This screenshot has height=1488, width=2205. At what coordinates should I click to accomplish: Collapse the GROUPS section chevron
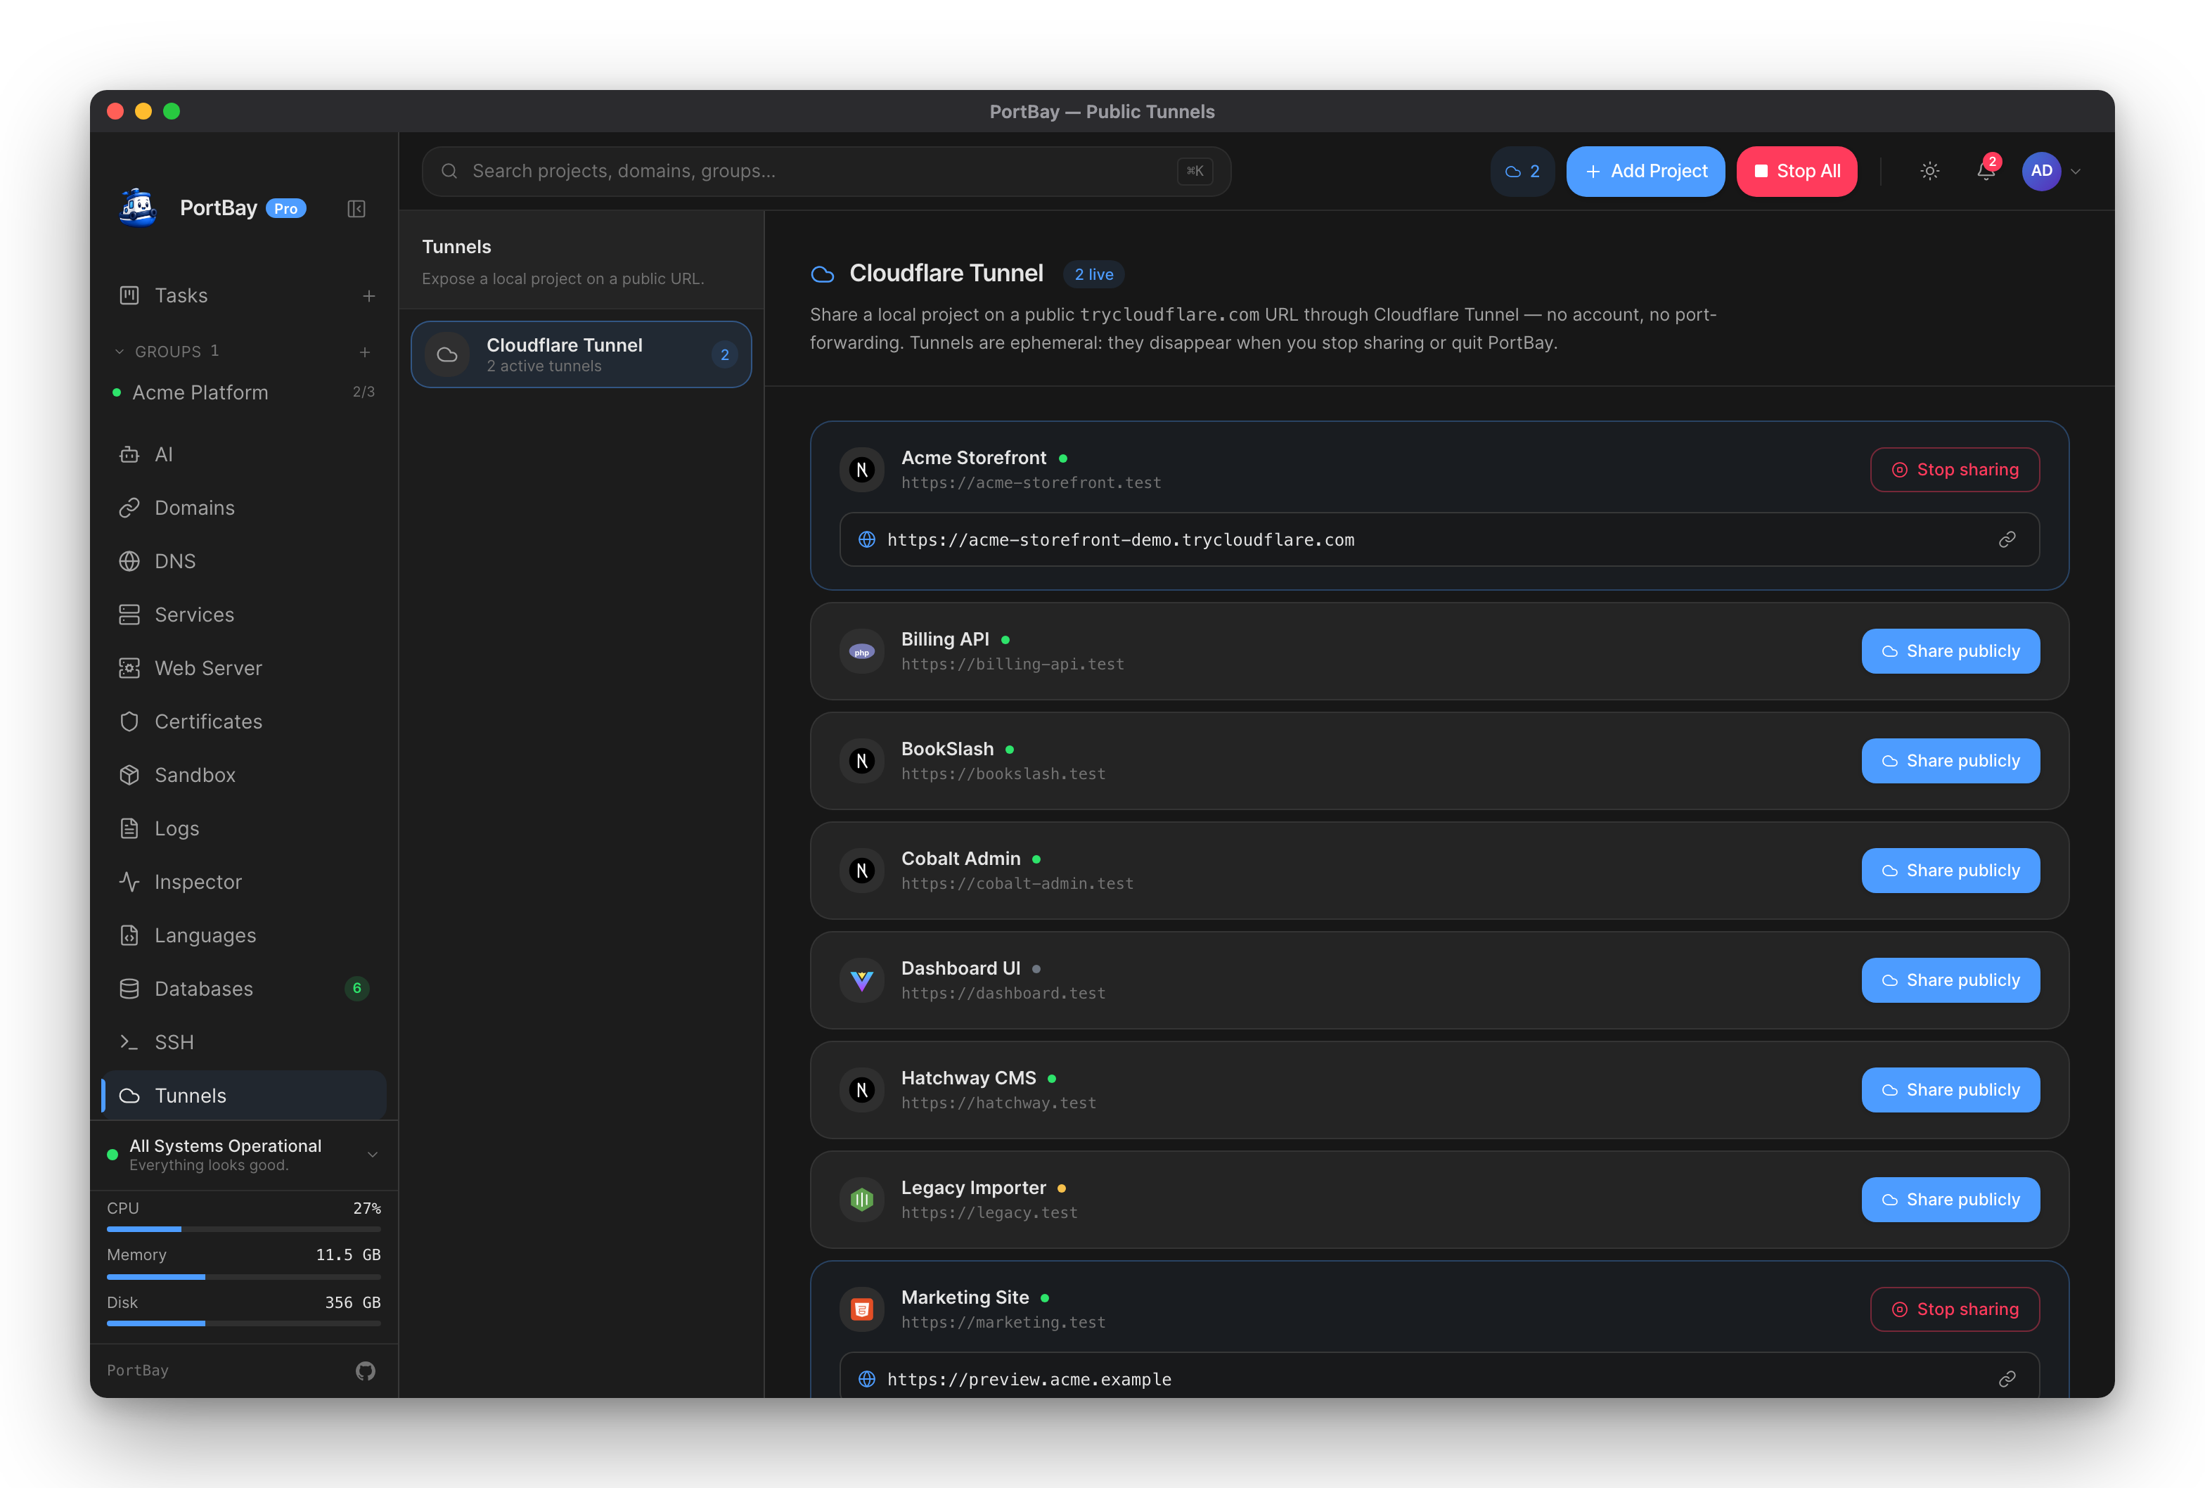[120, 352]
